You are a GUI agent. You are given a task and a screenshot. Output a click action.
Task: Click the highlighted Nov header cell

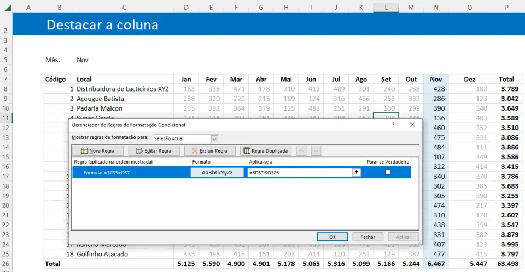(x=436, y=79)
